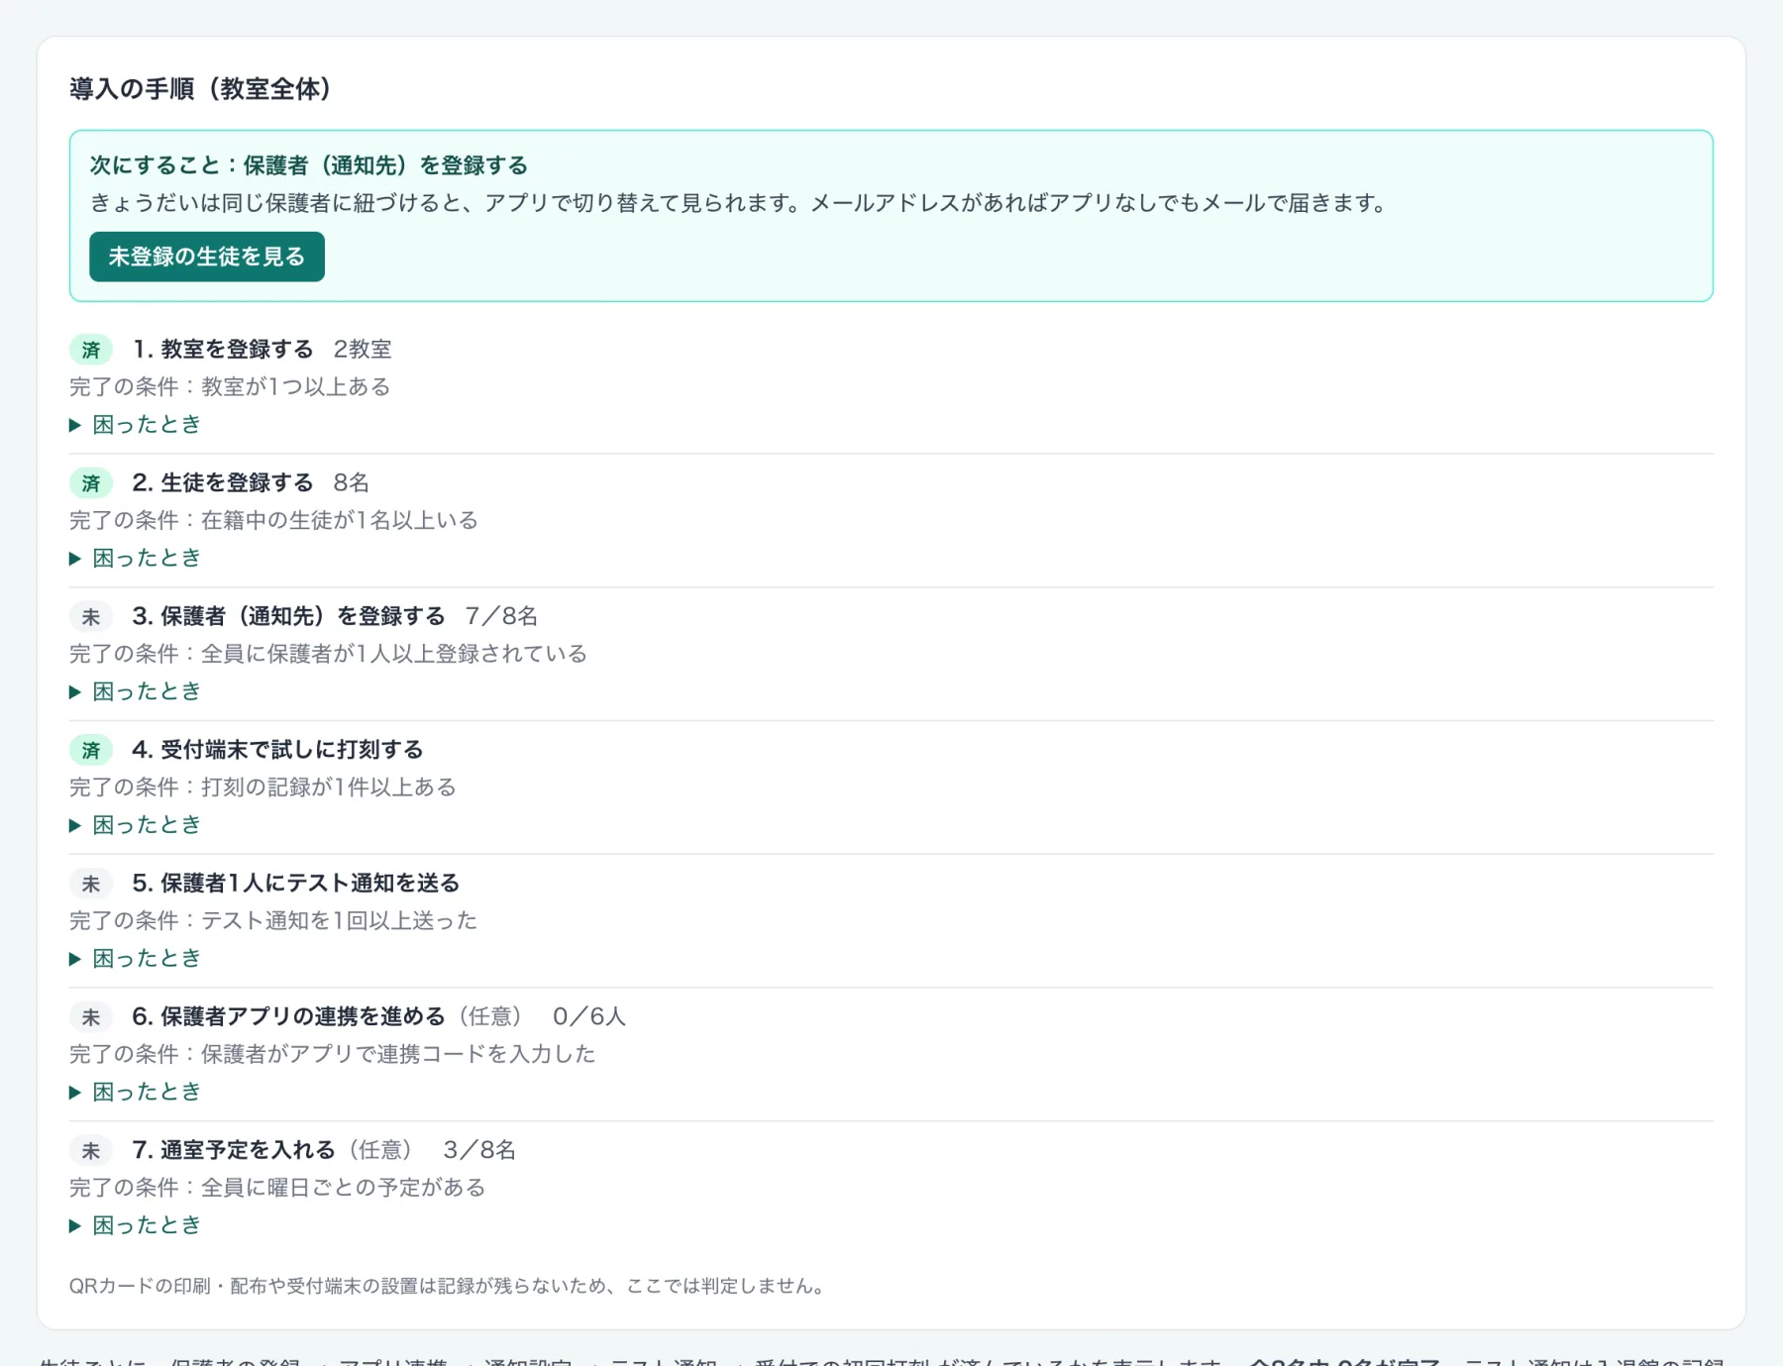
Task: Click 完了の条件：保護者がアプリで連携コードを入力した text
Action: (333, 1054)
